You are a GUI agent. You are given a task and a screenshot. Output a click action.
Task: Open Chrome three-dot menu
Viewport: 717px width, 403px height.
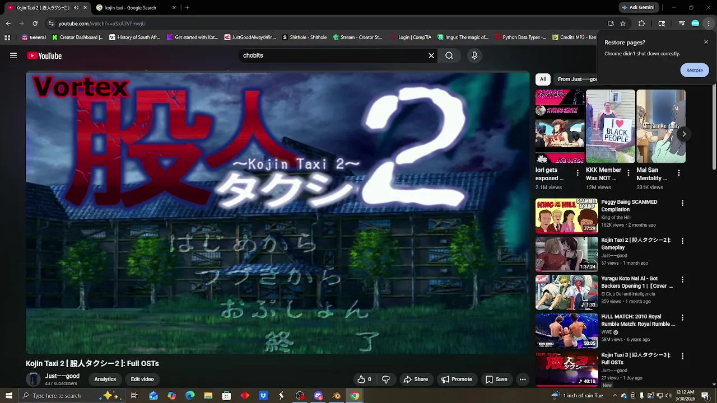pyautogui.click(x=709, y=24)
